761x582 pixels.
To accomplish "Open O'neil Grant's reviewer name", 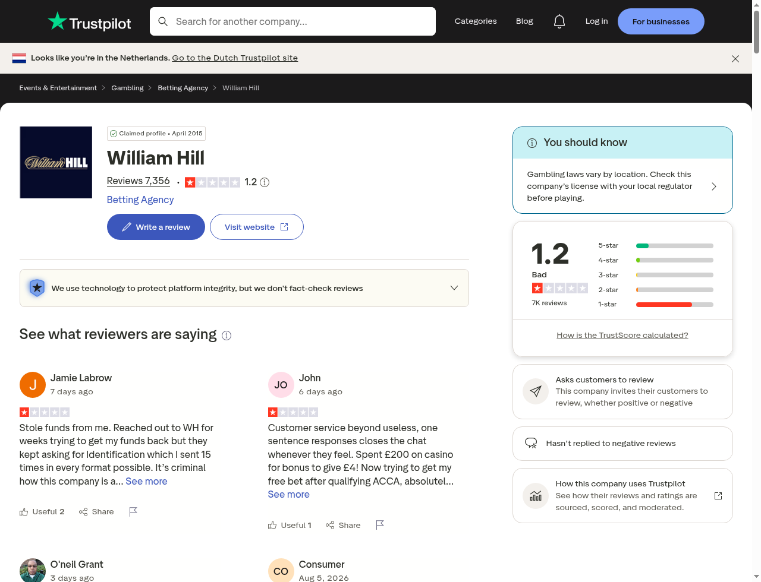I will point(77,565).
